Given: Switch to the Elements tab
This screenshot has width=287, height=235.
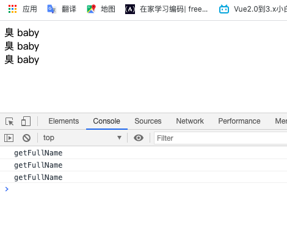Looking at the screenshot, I should tap(64, 121).
